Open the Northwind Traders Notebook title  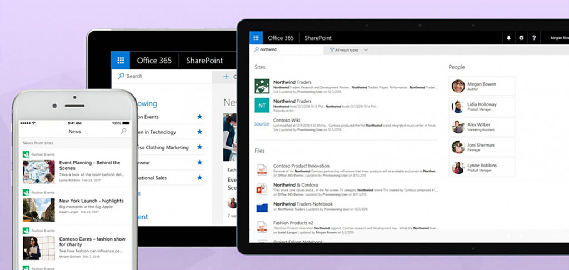303,204
